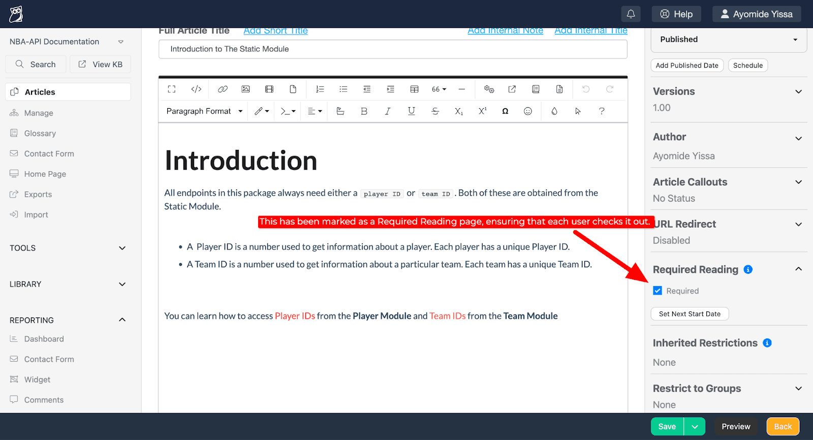
Task: Open editor help question mark
Action: click(x=602, y=111)
